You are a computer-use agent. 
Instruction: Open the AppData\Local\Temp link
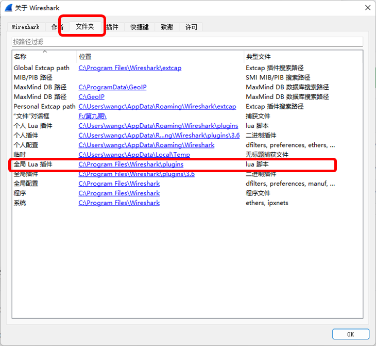tap(134, 154)
